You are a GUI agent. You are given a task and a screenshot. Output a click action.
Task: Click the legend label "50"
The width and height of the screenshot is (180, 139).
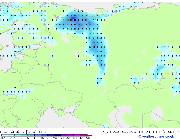click(88, 138)
